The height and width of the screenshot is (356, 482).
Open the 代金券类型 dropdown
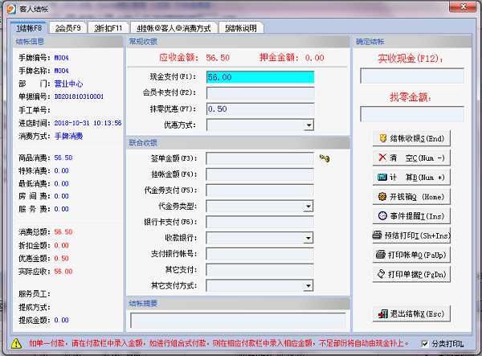308,207
